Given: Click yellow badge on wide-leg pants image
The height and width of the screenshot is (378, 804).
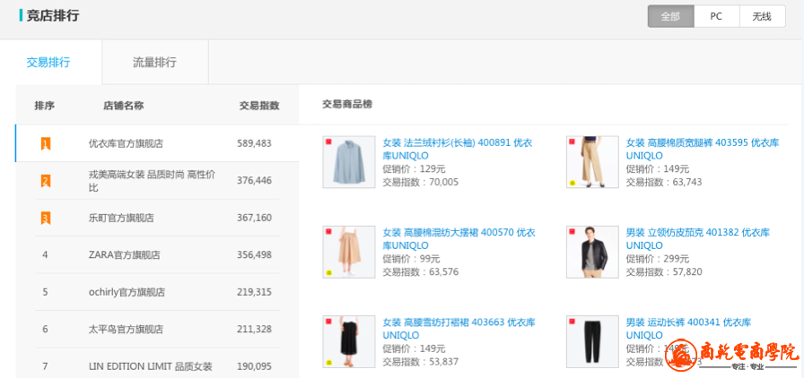Looking at the screenshot, I should pos(572,183).
